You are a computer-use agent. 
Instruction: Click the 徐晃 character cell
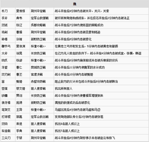pos(22,53)
